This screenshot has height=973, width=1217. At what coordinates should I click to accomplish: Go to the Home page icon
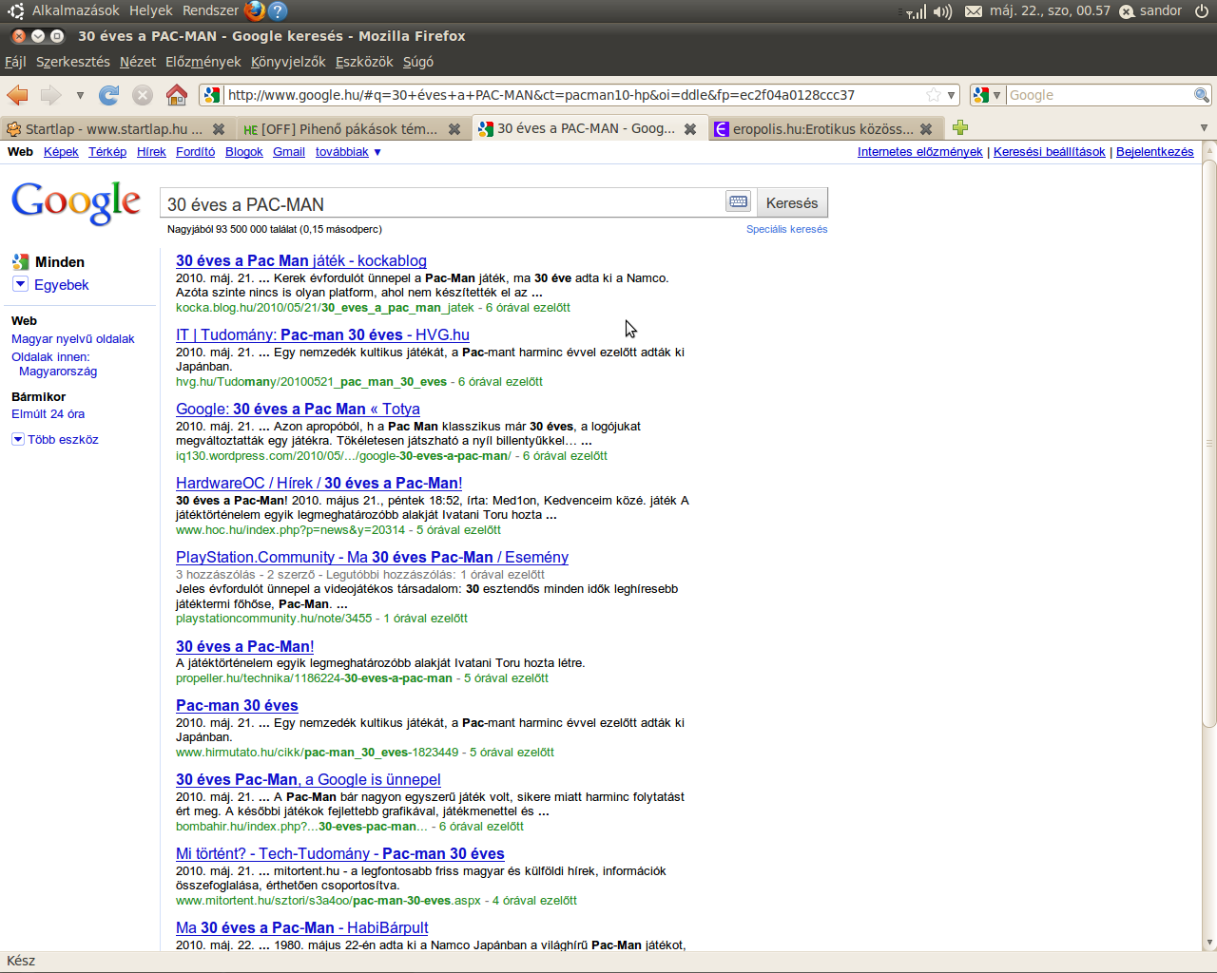tap(176, 95)
